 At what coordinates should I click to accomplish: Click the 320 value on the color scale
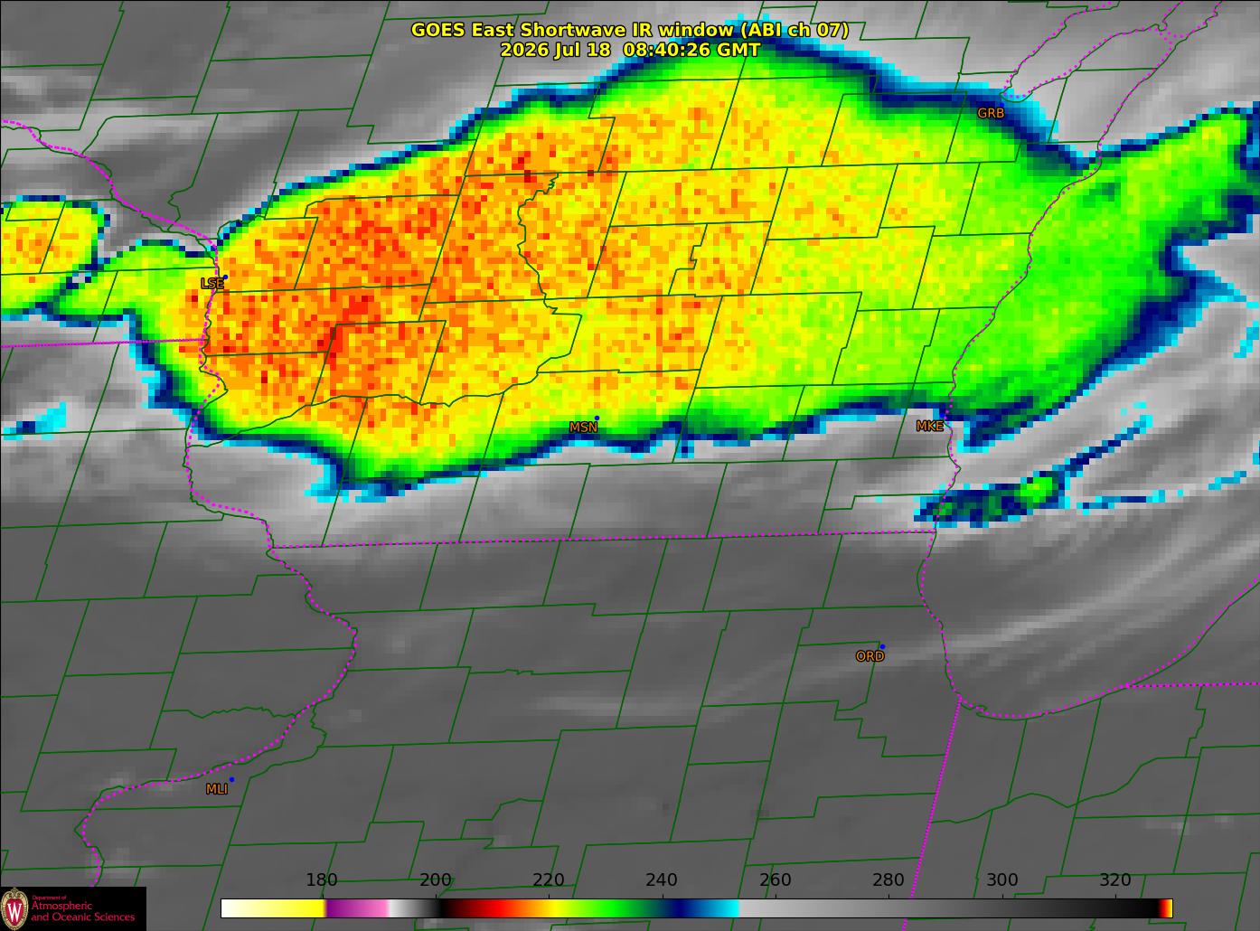pos(1115,880)
